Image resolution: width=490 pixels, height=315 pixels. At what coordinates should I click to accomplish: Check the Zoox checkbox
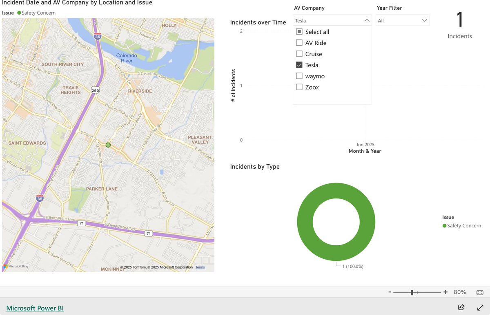299,87
